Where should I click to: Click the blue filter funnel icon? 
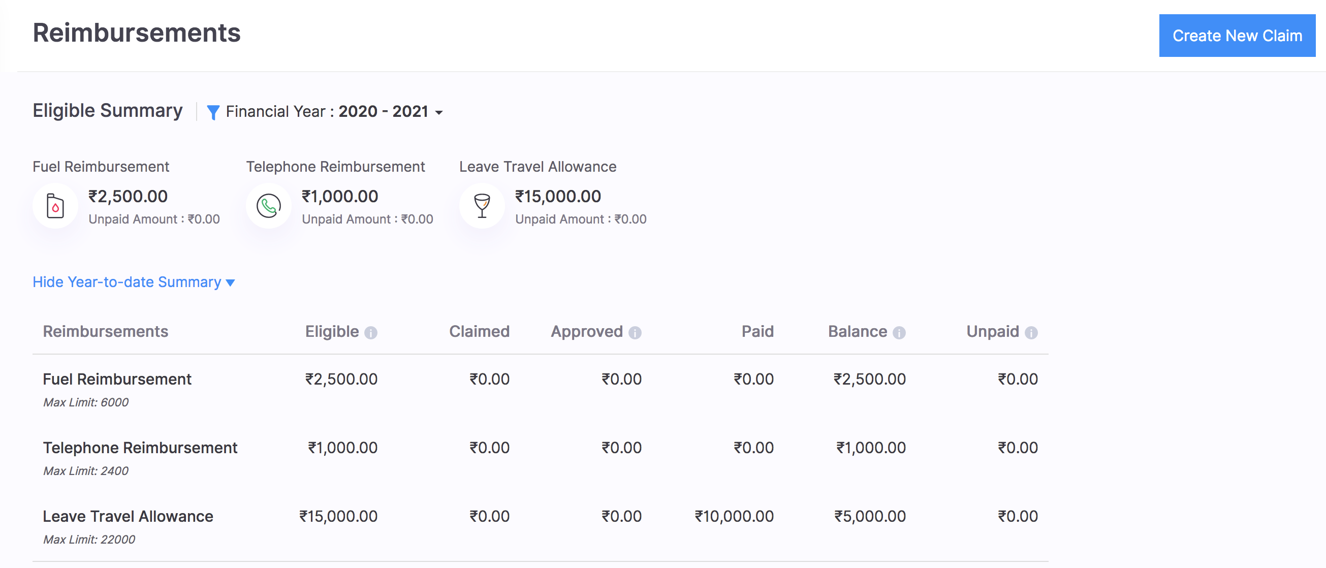(212, 112)
